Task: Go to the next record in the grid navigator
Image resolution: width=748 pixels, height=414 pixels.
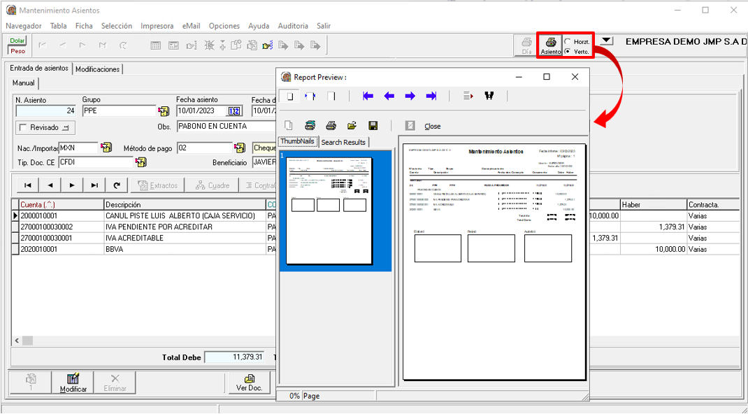Action: tap(72, 185)
